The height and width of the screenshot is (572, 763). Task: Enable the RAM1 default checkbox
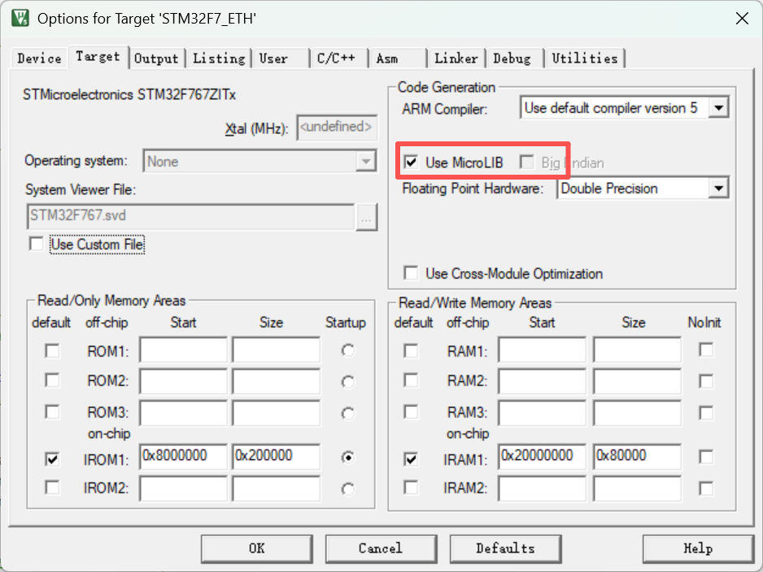[411, 351]
